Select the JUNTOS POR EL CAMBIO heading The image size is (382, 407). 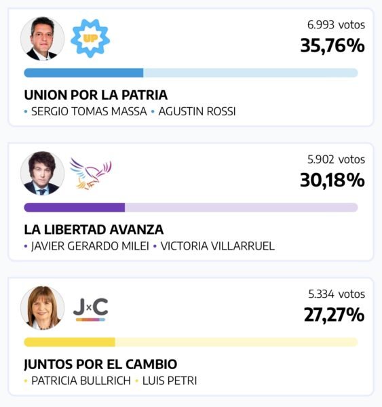[x=100, y=364]
